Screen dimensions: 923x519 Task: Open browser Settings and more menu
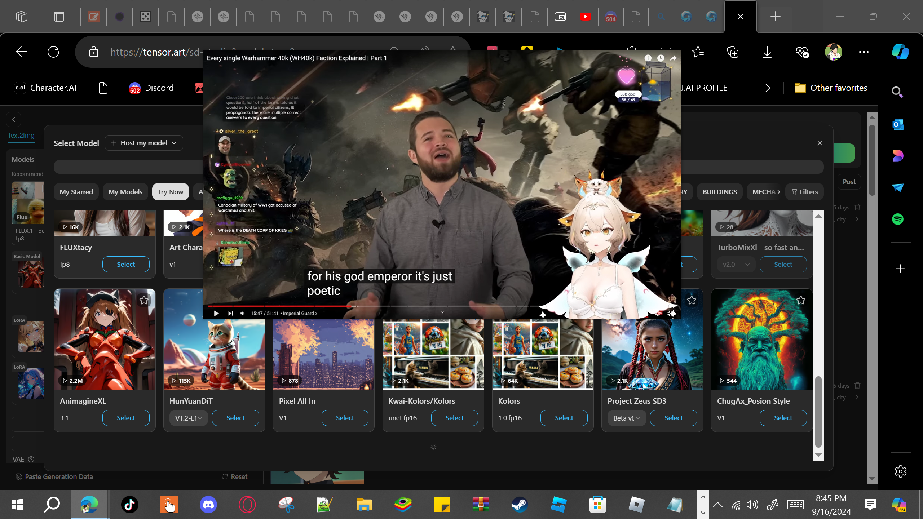(864, 52)
